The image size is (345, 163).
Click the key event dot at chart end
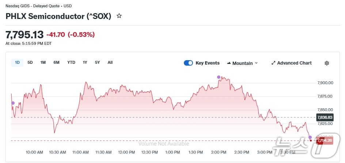(x=310, y=137)
